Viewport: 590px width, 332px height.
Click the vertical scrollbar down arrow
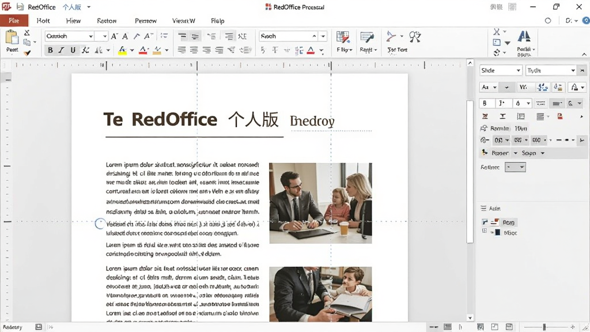tap(470, 318)
